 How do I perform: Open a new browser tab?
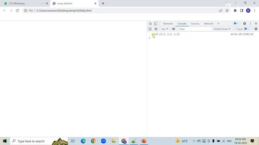pos(103,4)
